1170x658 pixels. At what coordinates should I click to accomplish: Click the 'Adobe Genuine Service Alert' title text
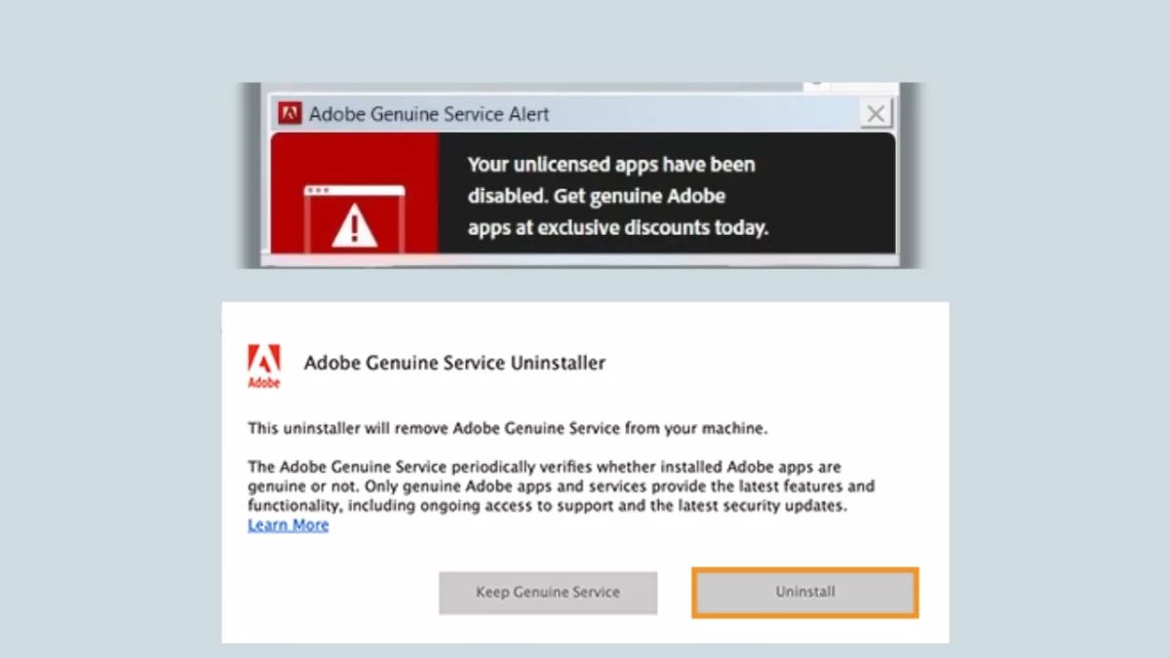pyautogui.click(x=429, y=114)
